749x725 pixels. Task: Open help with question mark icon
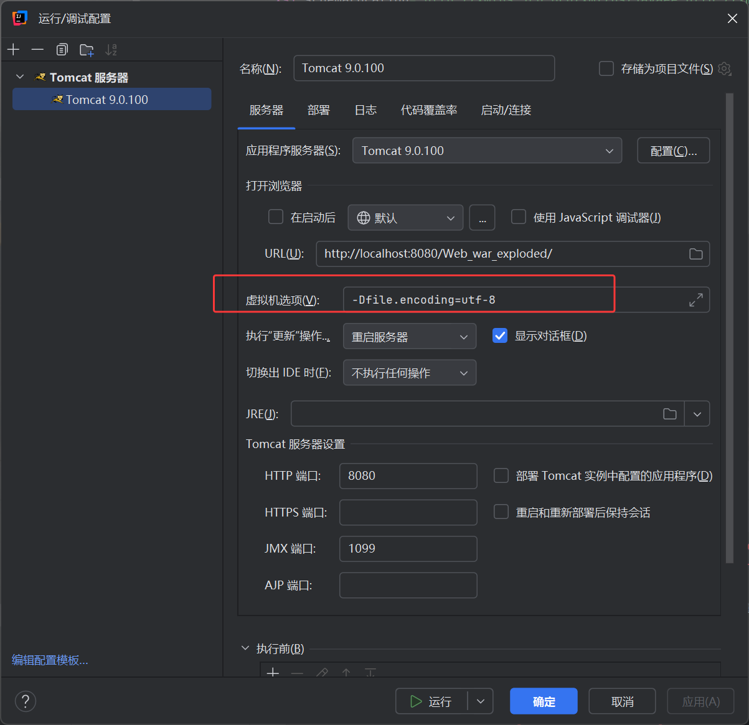click(26, 701)
